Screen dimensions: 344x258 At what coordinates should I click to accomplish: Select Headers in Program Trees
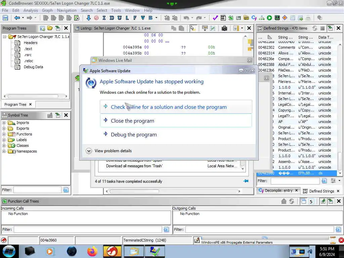pos(31,43)
